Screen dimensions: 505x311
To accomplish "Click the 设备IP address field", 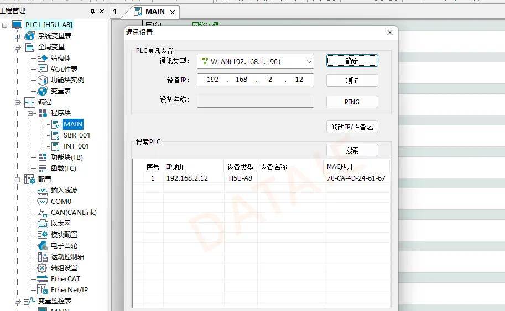I will coord(255,80).
